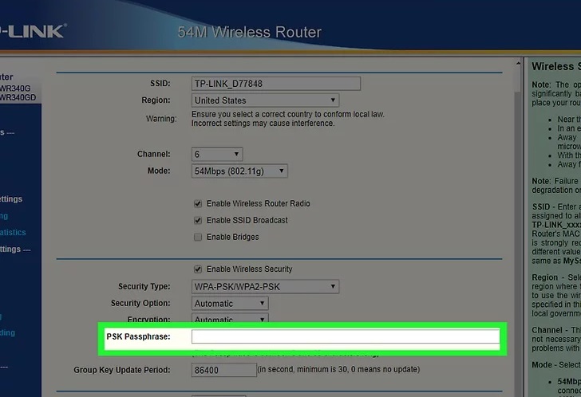Image resolution: width=581 pixels, height=397 pixels.
Task: Click the TP-LINK logo in the header
Action: (32, 30)
